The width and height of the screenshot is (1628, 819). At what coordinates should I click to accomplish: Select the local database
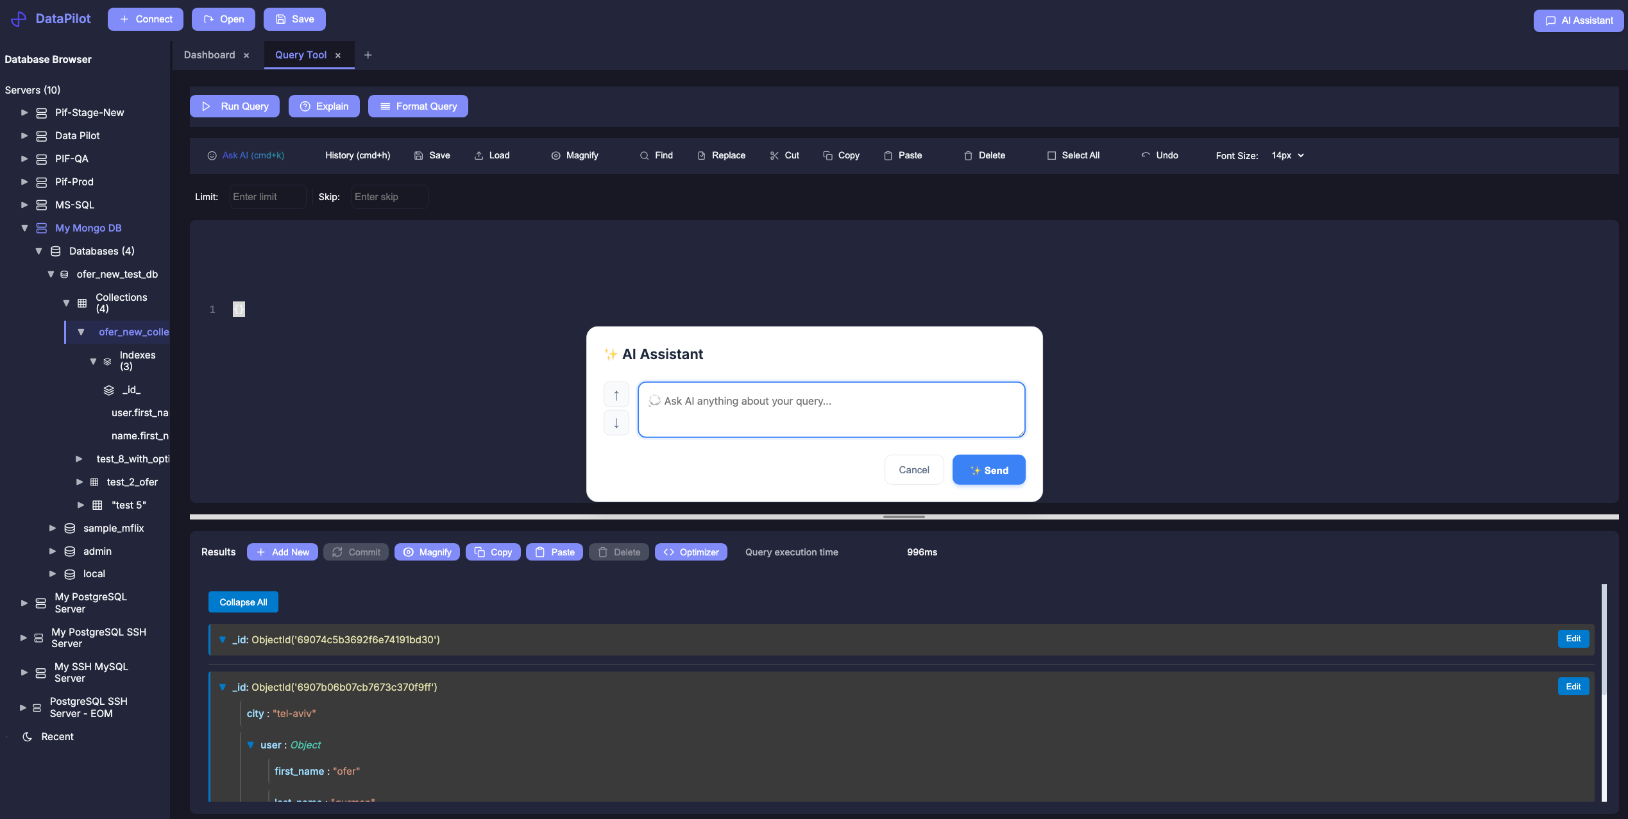click(94, 574)
